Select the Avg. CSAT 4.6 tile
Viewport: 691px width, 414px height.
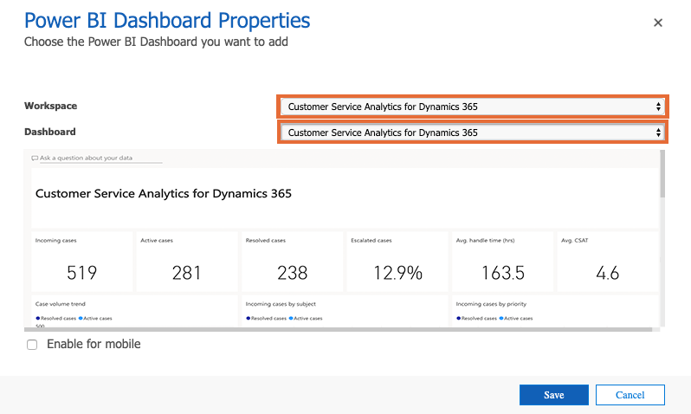coord(607,262)
